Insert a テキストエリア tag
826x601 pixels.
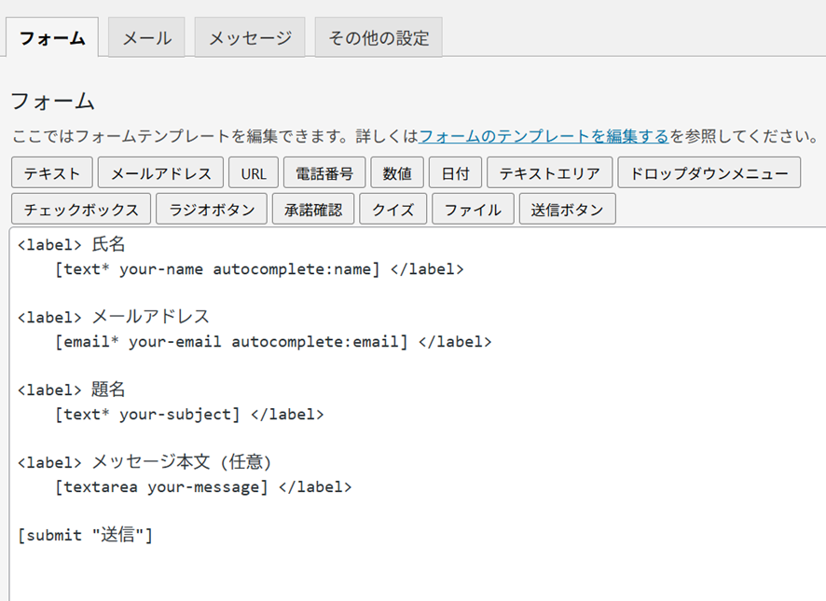point(550,173)
